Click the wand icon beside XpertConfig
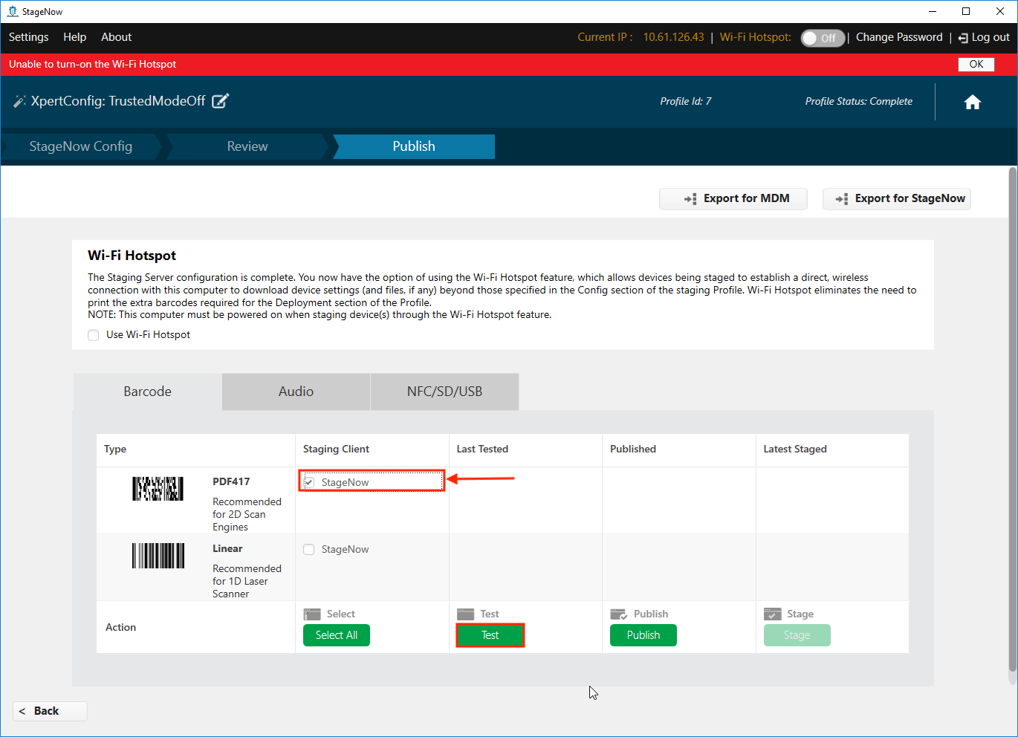Viewport: 1018px width, 737px height. pyautogui.click(x=19, y=101)
